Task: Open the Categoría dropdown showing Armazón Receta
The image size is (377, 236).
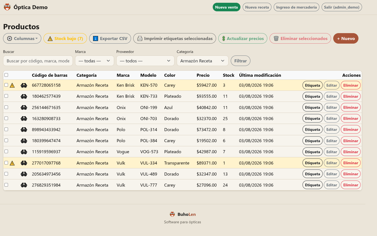Action: click(x=202, y=61)
